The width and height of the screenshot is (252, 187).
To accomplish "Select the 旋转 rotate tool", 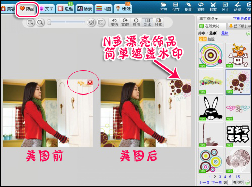I will coord(201,7).
